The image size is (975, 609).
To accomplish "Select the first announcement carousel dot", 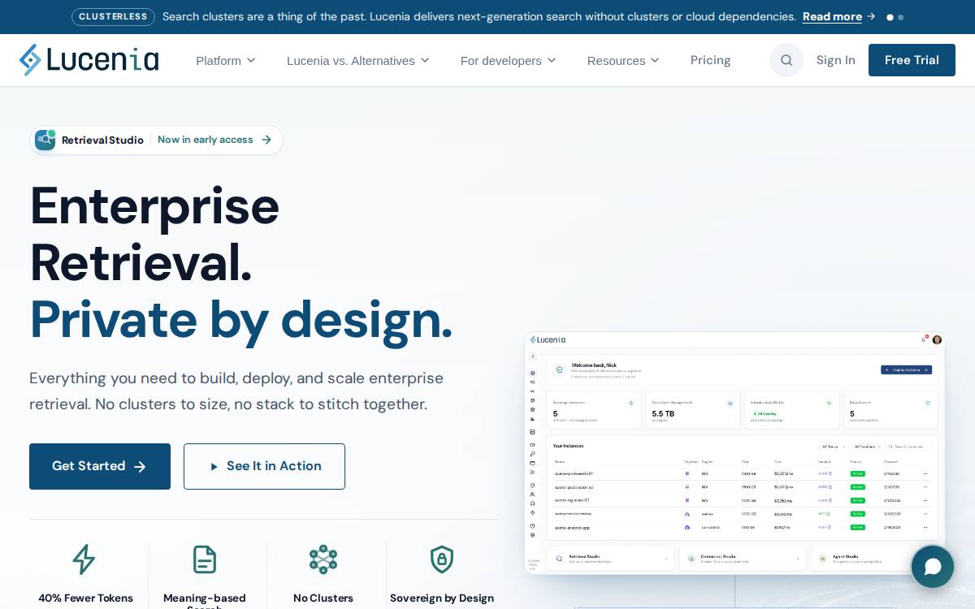I will click(x=890, y=17).
